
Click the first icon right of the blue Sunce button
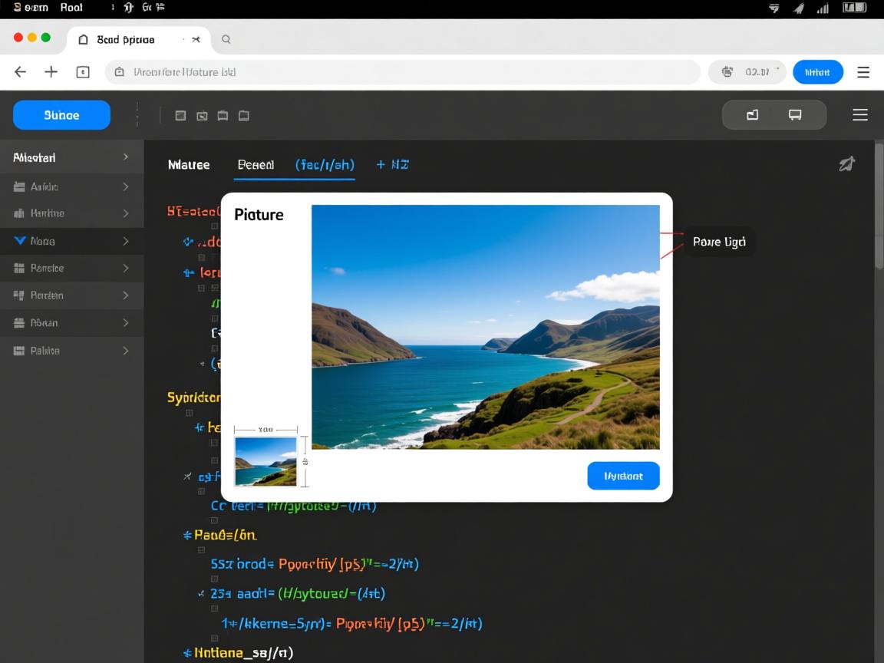[180, 116]
